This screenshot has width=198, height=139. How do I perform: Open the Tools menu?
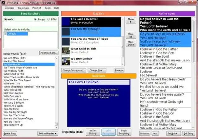click(x=47, y=8)
